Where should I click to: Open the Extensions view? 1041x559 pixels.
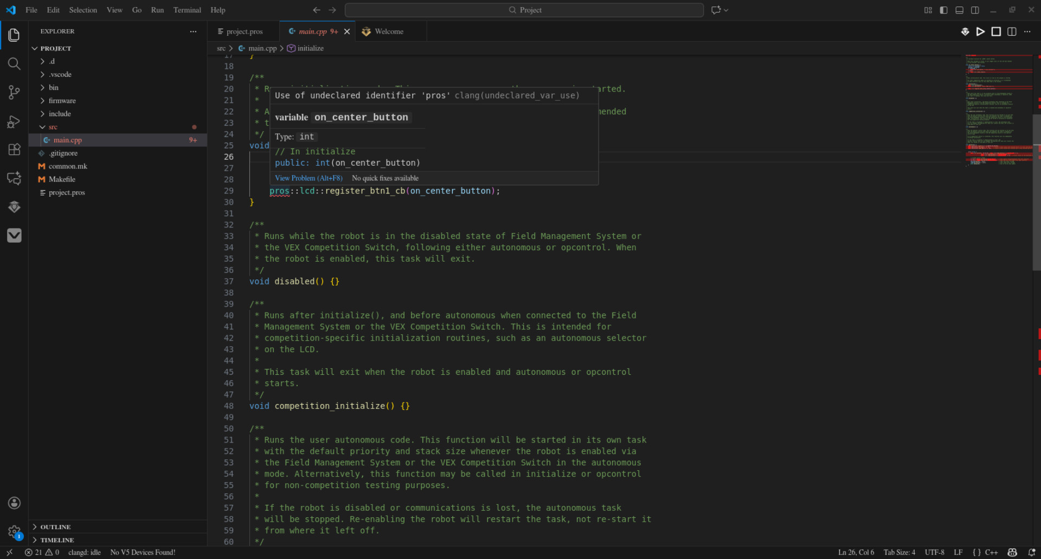tap(14, 150)
